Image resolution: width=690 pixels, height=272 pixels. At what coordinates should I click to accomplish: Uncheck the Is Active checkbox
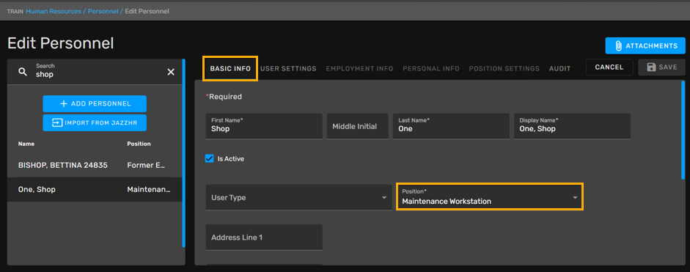tap(210, 158)
